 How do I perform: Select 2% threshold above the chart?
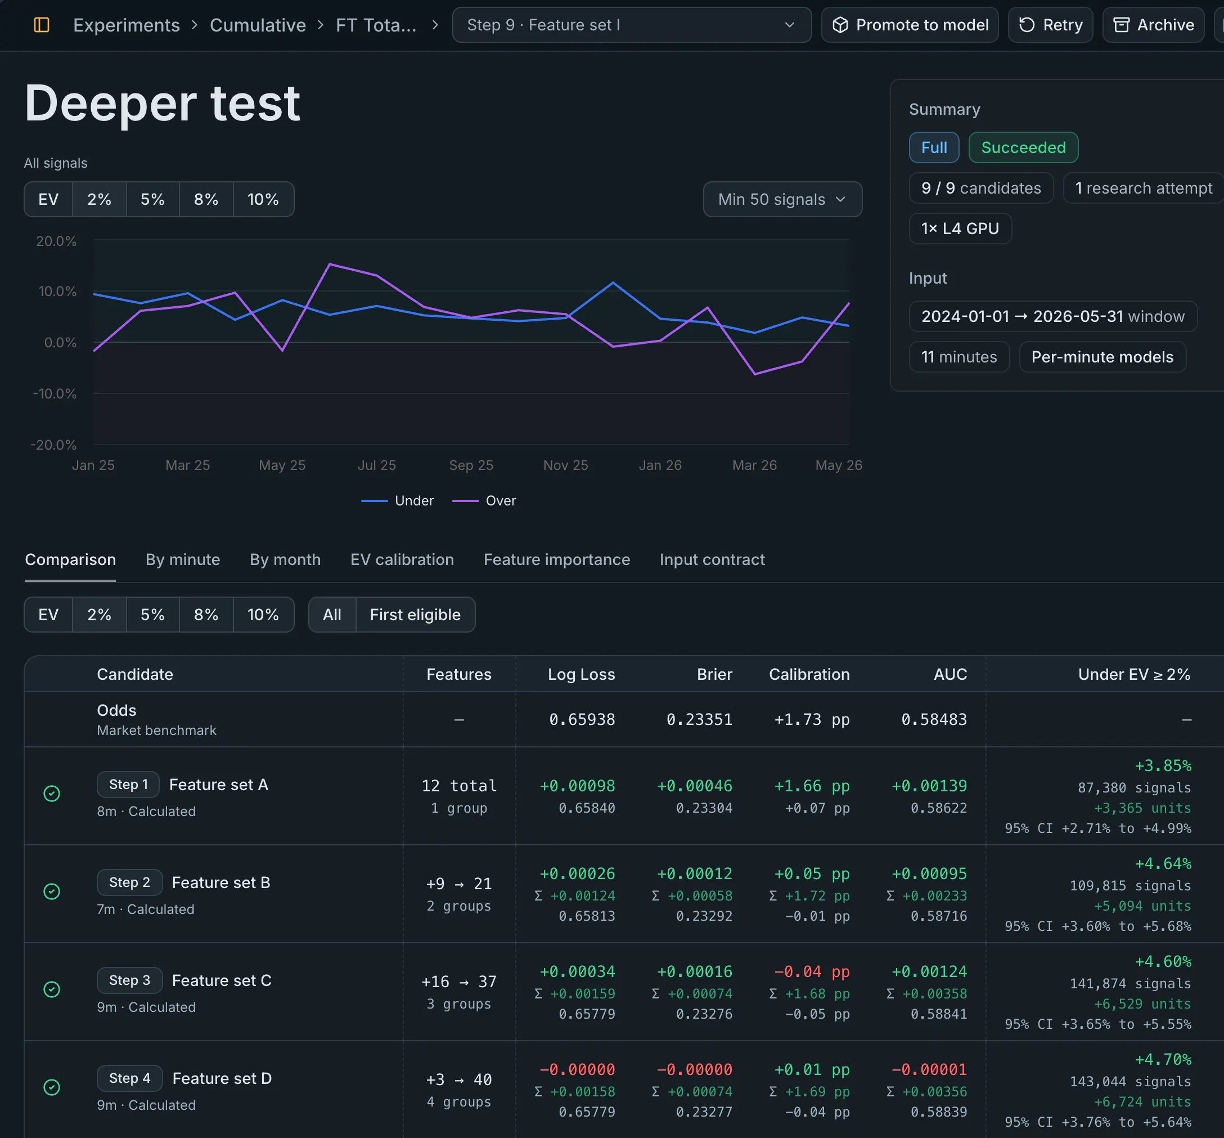click(99, 199)
